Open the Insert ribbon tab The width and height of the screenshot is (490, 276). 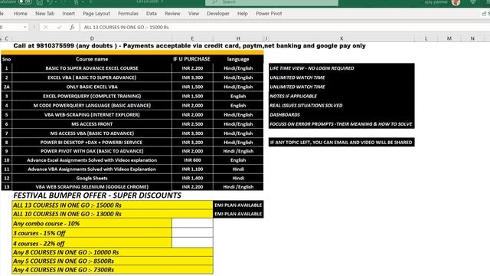click(68, 14)
